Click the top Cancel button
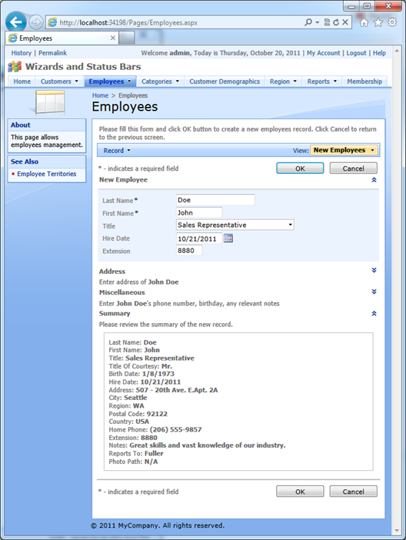The width and height of the screenshot is (406, 540). point(353,168)
